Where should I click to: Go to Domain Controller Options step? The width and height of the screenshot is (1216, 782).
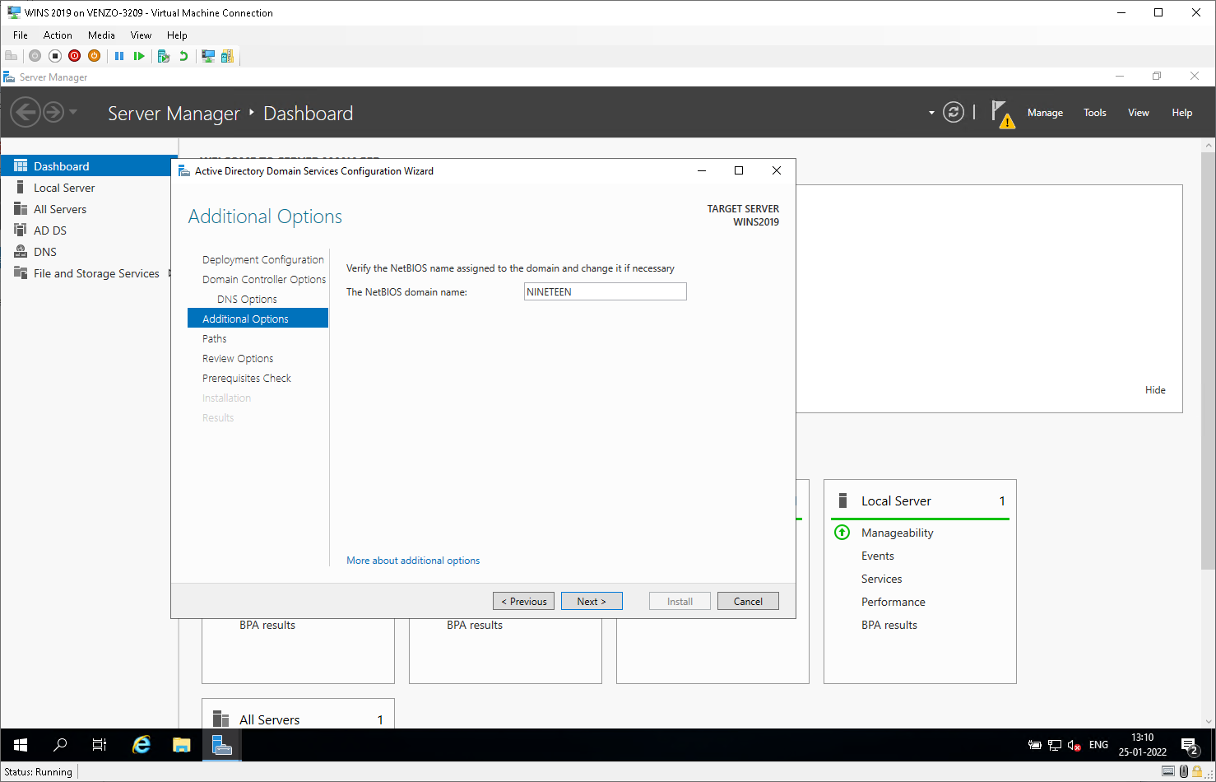click(263, 279)
